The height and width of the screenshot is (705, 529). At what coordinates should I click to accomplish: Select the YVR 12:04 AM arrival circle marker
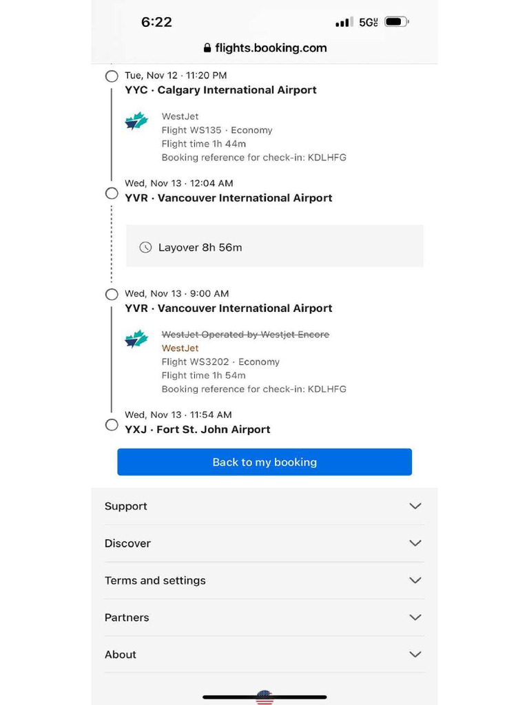point(112,193)
